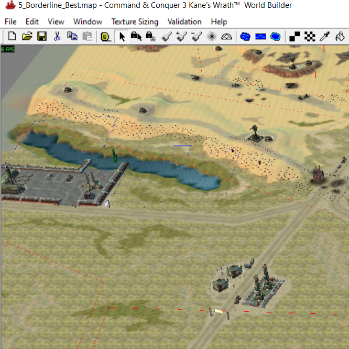Open the Edit menu

32,21
